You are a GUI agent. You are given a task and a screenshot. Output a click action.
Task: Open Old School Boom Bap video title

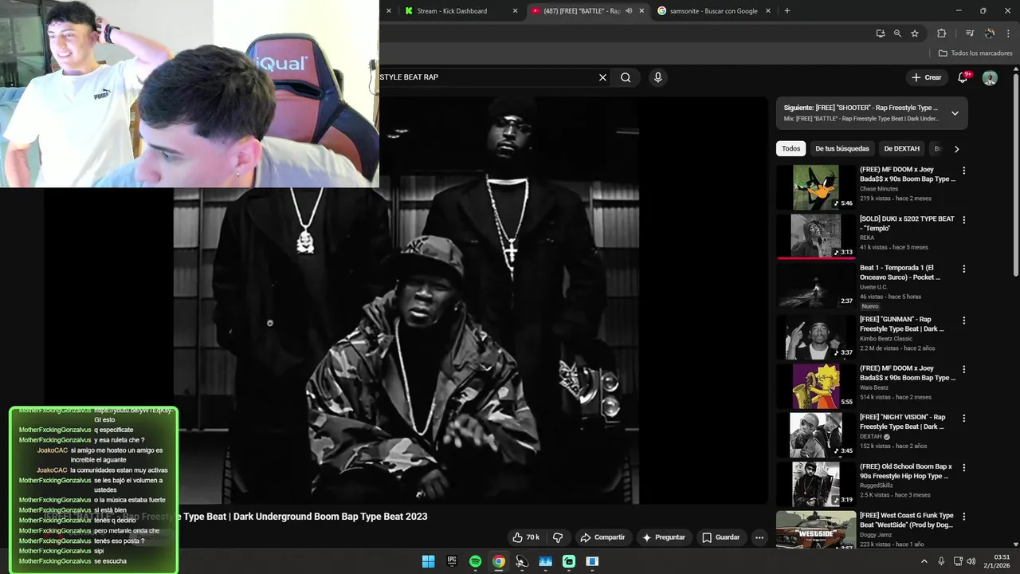(x=906, y=471)
